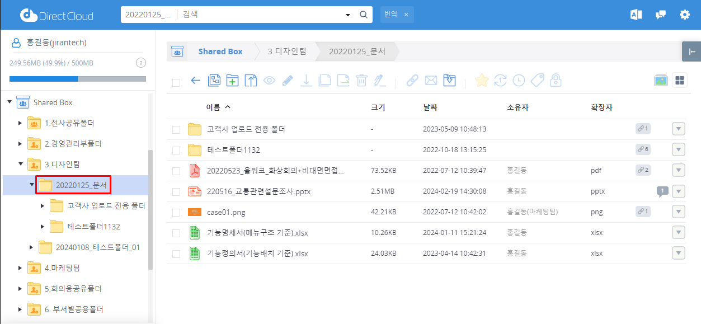The width and height of the screenshot is (701, 324).
Task: Sort by 이름 column header
Action: click(x=213, y=107)
